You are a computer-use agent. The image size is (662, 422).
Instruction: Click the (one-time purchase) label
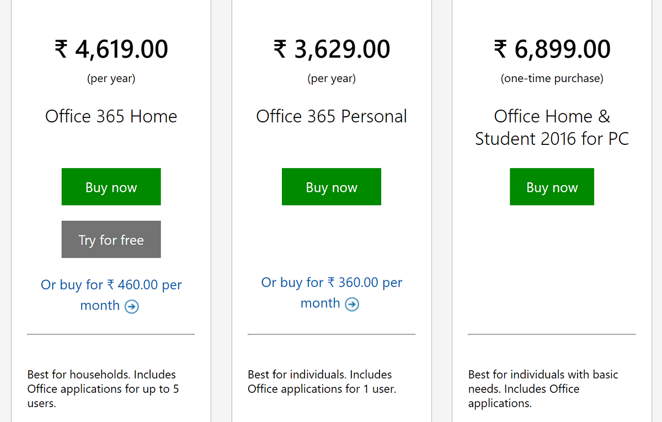point(552,79)
